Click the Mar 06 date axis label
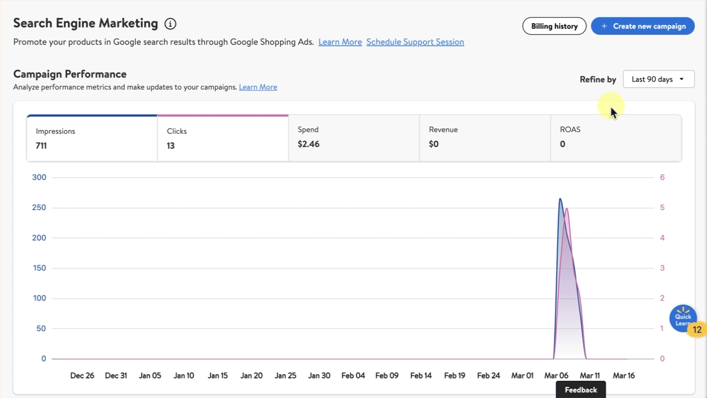707x398 pixels. 556,375
